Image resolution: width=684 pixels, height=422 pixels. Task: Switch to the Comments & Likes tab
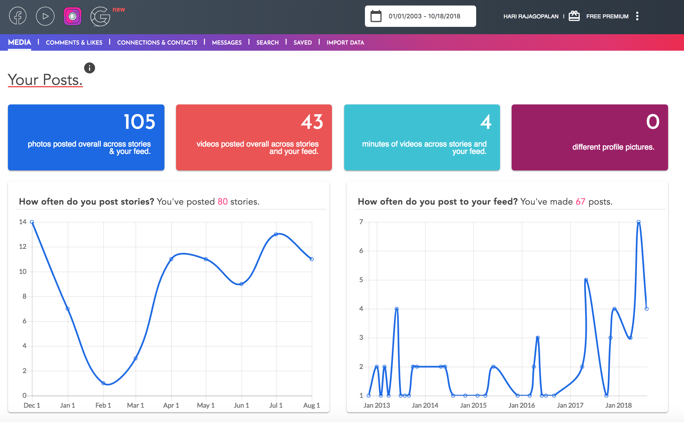[x=74, y=42]
